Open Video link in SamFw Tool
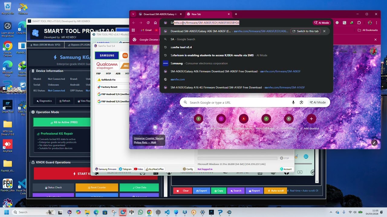Viewport: 387px width, 217px height. click(139, 169)
